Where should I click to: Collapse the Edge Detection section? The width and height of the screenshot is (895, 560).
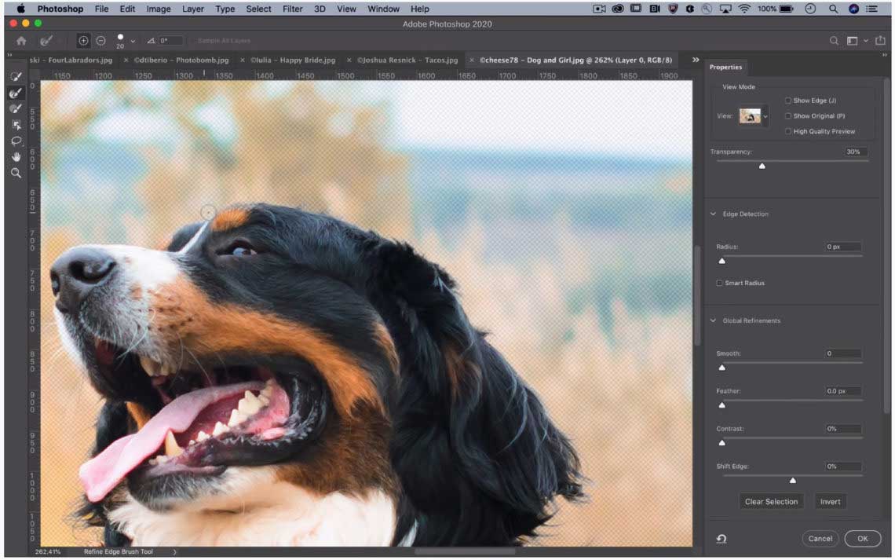(x=714, y=214)
